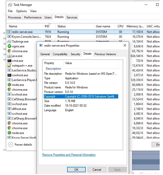Open the Compatibility tab in Properties

coord(60,54)
